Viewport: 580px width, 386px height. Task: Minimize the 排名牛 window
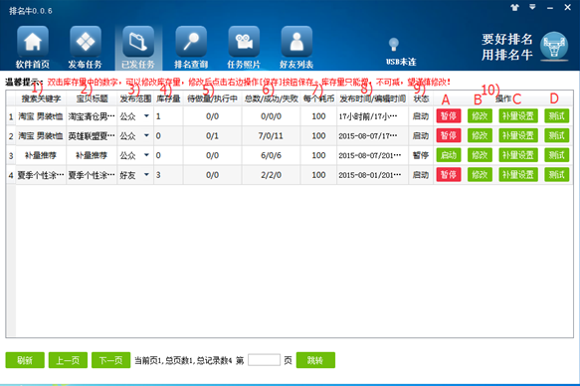(x=550, y=7)
